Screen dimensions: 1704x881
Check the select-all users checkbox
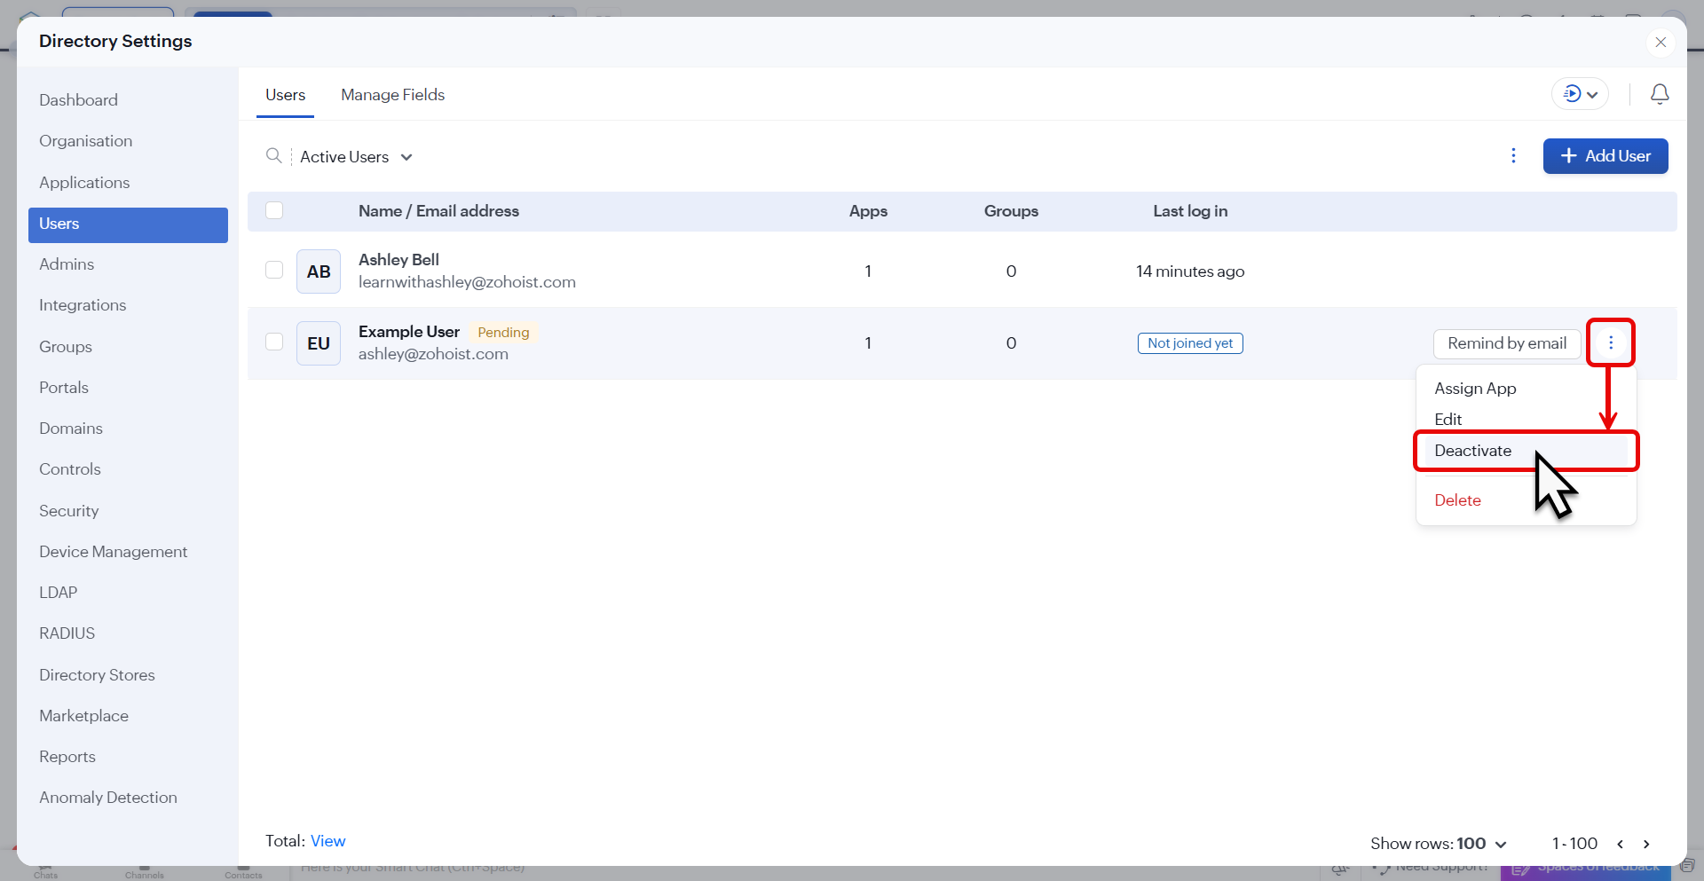click(274, 210)
